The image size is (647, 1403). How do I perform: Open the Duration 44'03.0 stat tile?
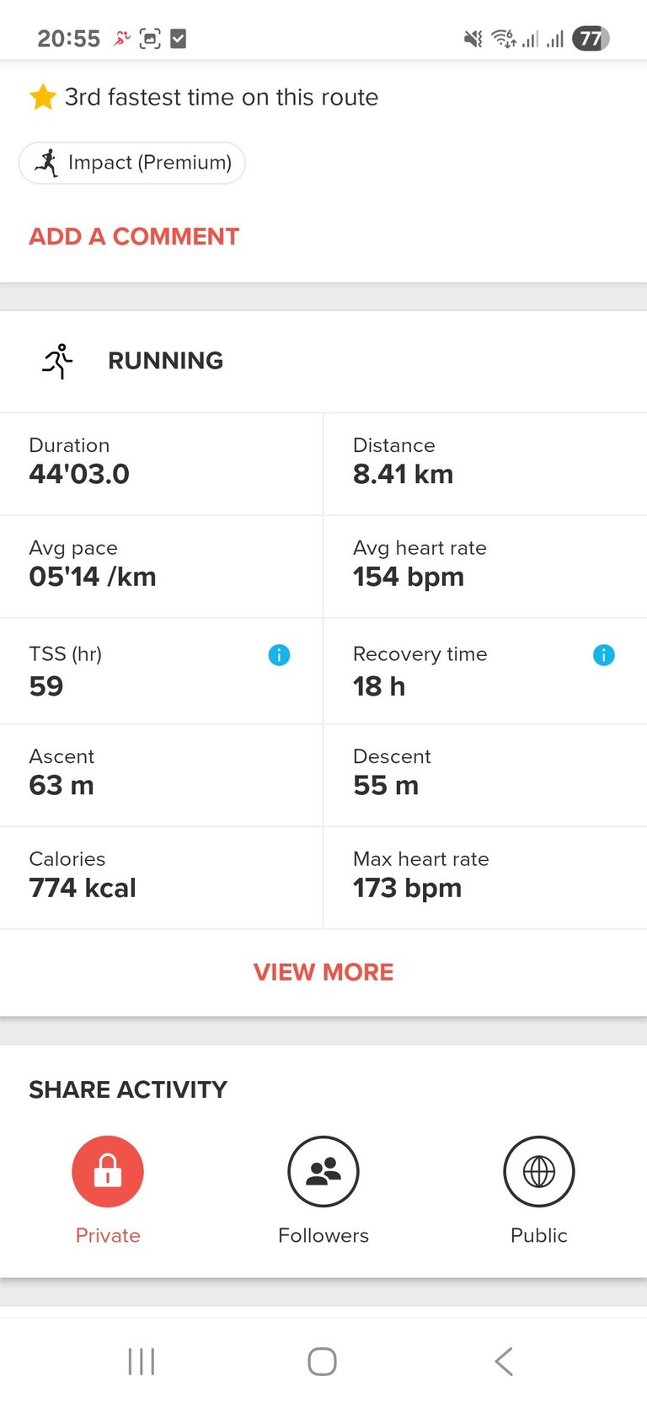tap(161, 464)
